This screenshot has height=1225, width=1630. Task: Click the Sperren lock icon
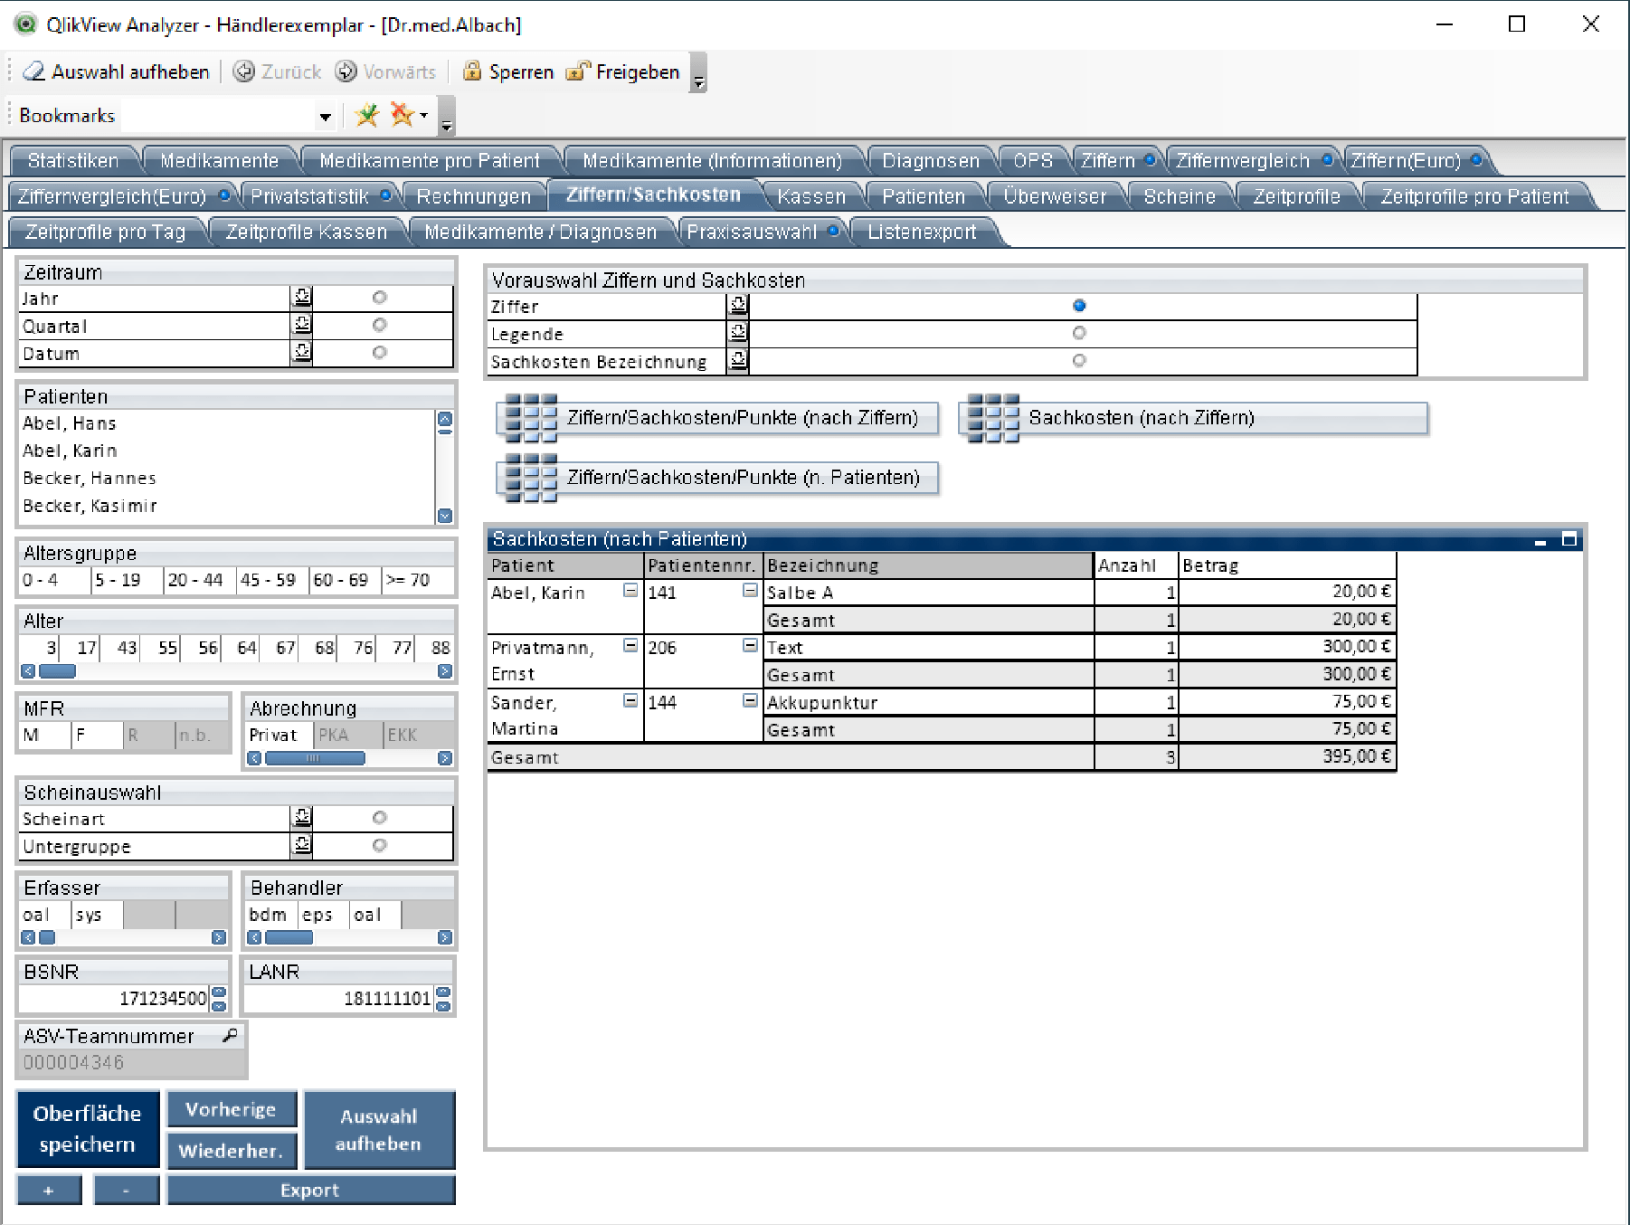pos(471,71)
